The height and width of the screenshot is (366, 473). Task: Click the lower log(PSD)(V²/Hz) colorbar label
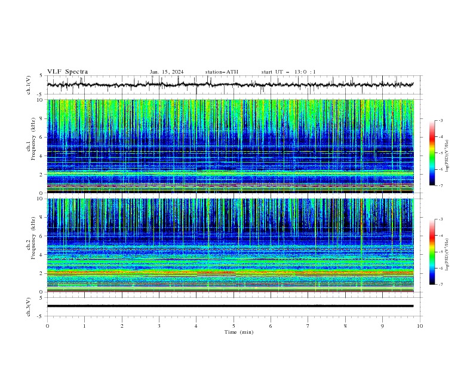click(x=447, y=255)
